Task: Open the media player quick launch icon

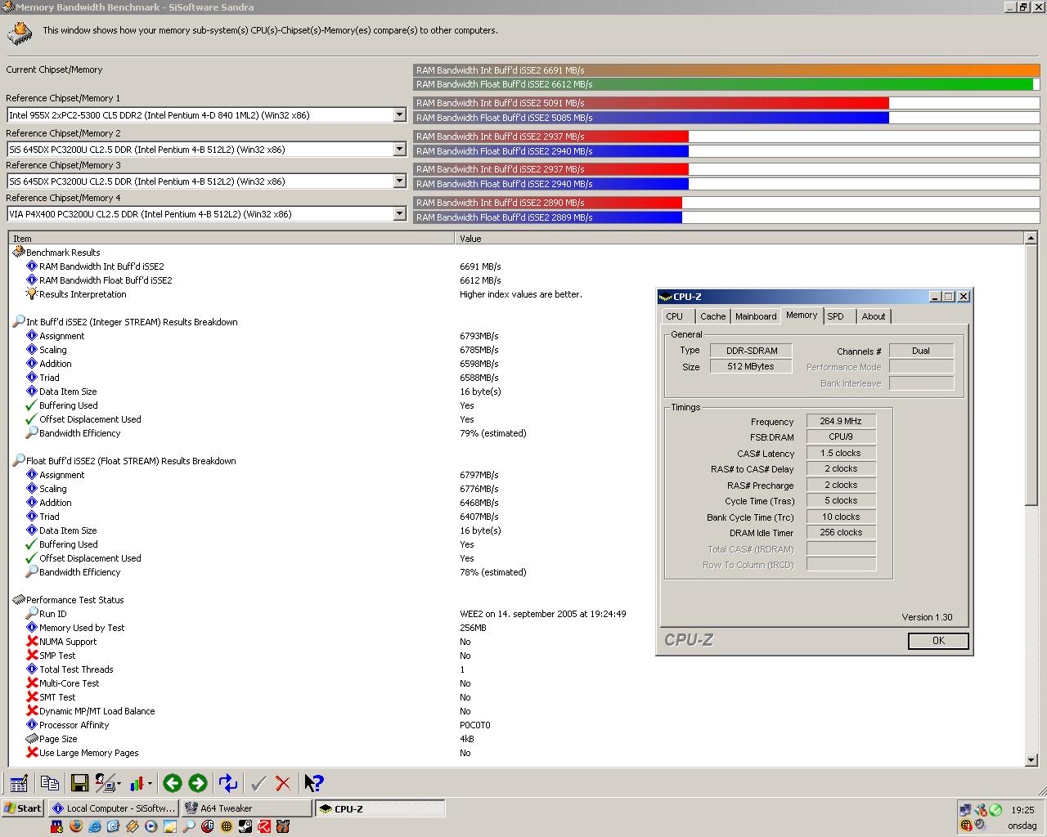Action: (151, 826)
